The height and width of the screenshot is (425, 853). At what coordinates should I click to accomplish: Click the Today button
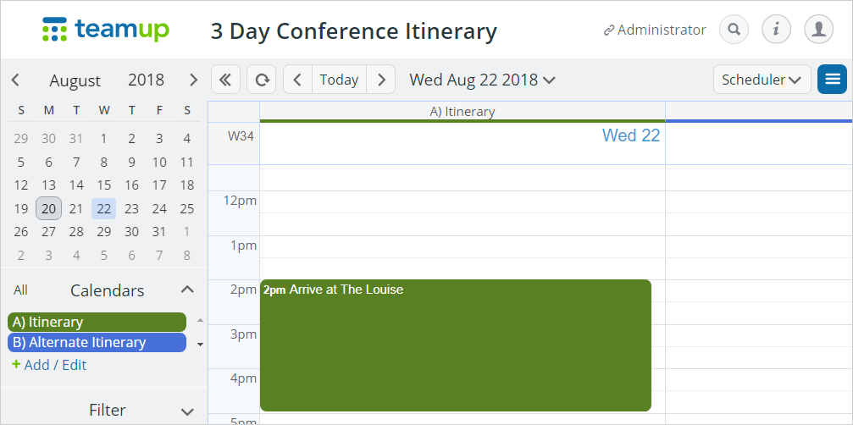click(340, 80)
